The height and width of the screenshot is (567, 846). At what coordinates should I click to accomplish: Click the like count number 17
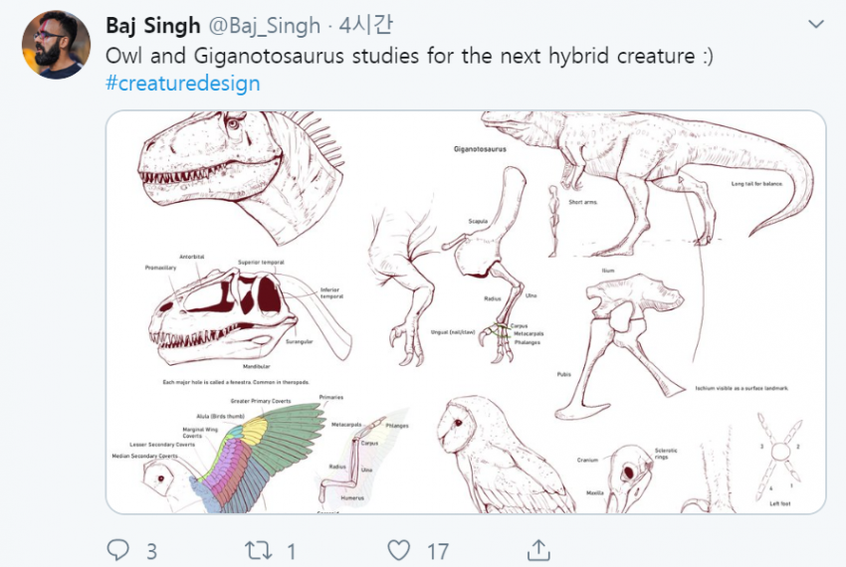(x=438, y=550)
